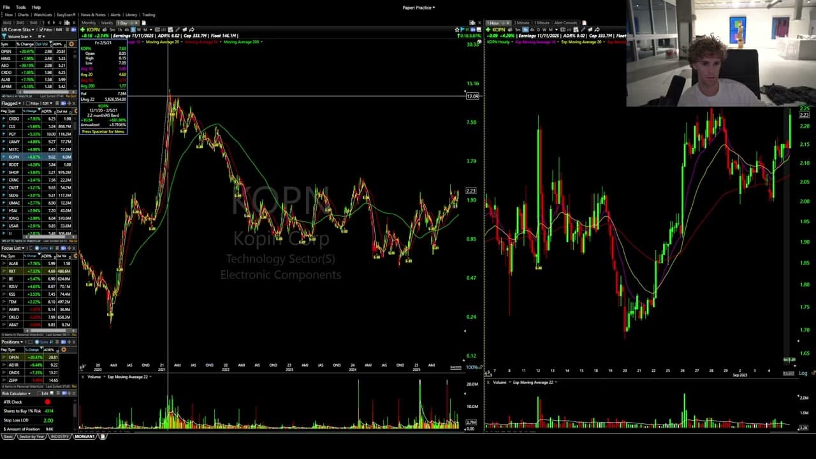Click the cloud icon beside hourly KOPN symbol
The image size is (816, 459).
pos(510,29)
